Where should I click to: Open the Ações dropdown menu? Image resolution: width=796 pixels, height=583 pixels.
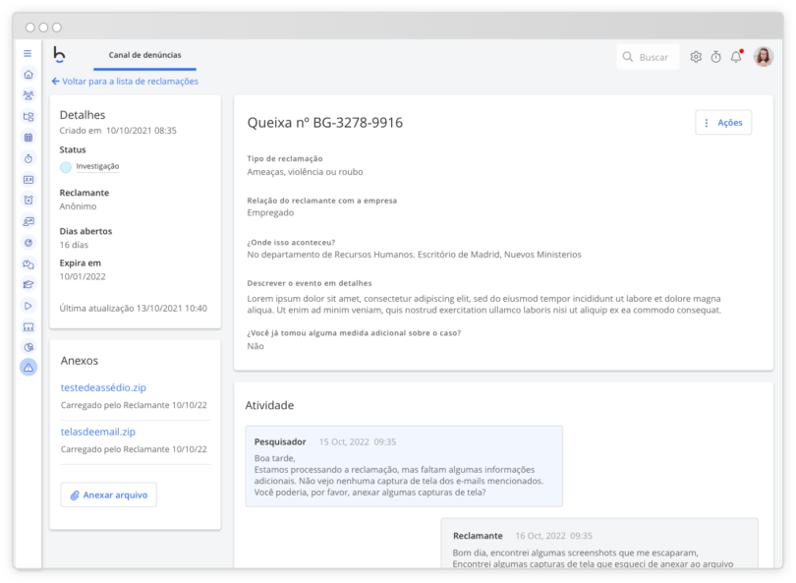723,122
